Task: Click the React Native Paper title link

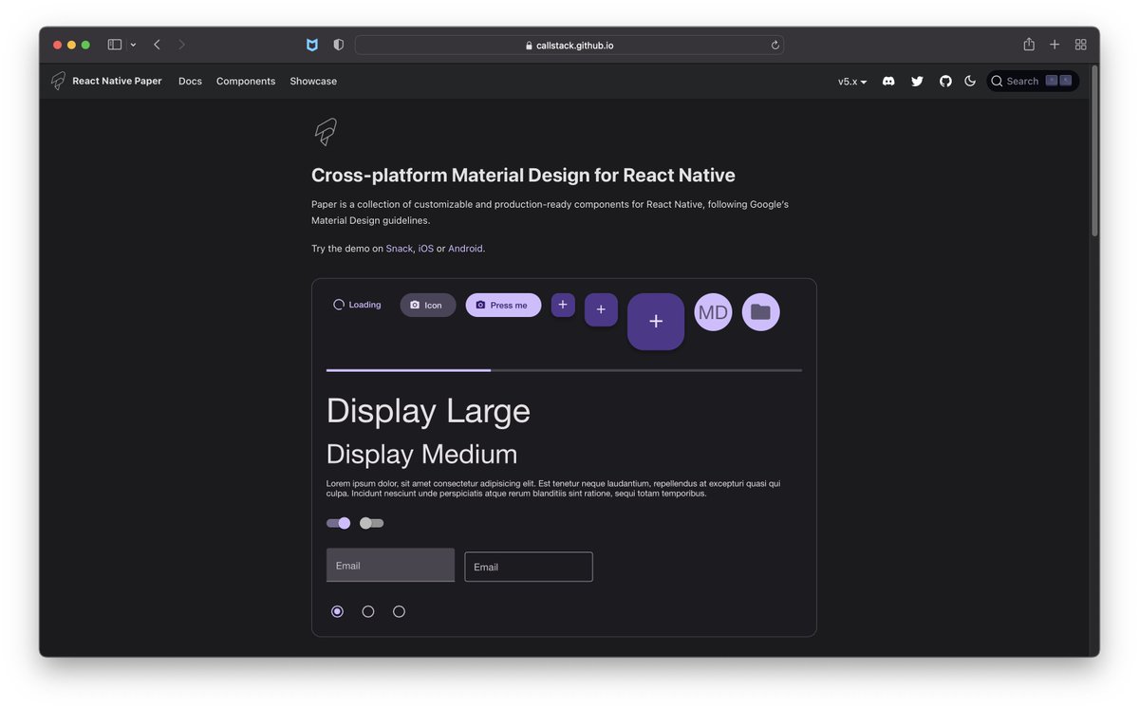Action: 118,82
